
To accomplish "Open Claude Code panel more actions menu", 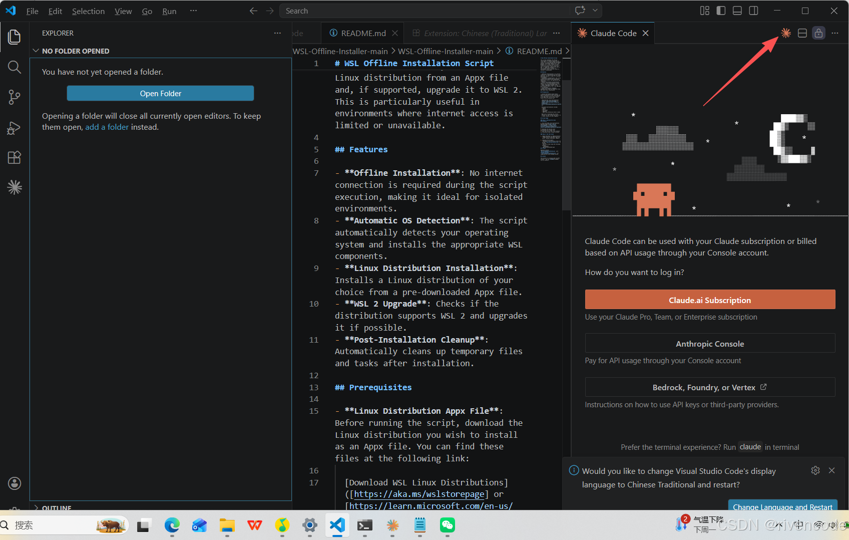I will click(835, 33).
